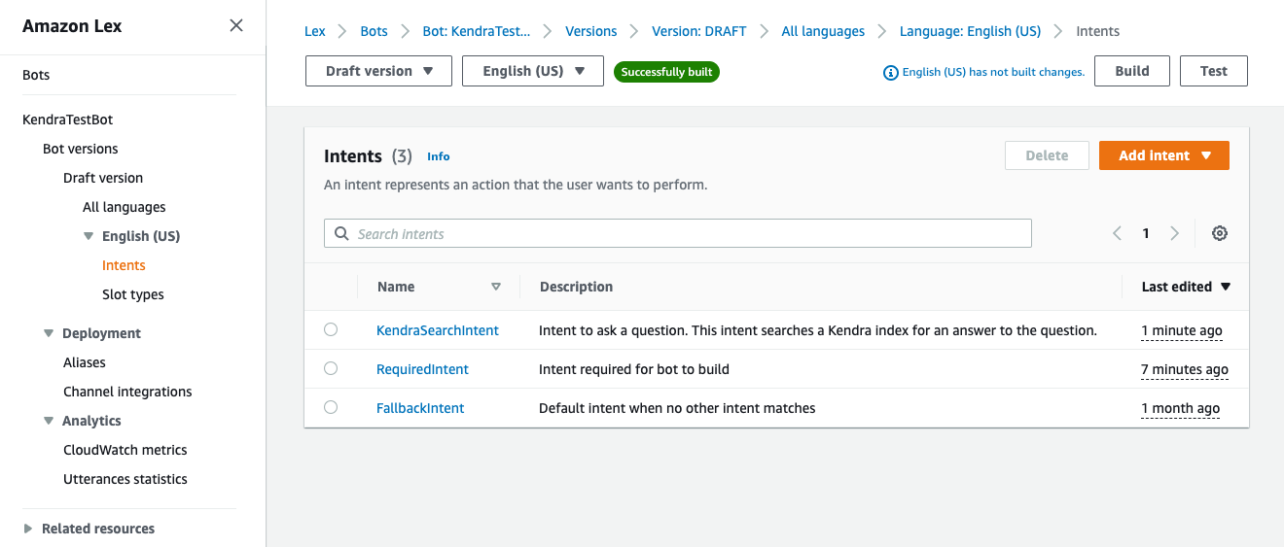Select the KendraSearchIntent radio button
The width and height of the screenshot is (1284, 547).
[x=331, y=330]
